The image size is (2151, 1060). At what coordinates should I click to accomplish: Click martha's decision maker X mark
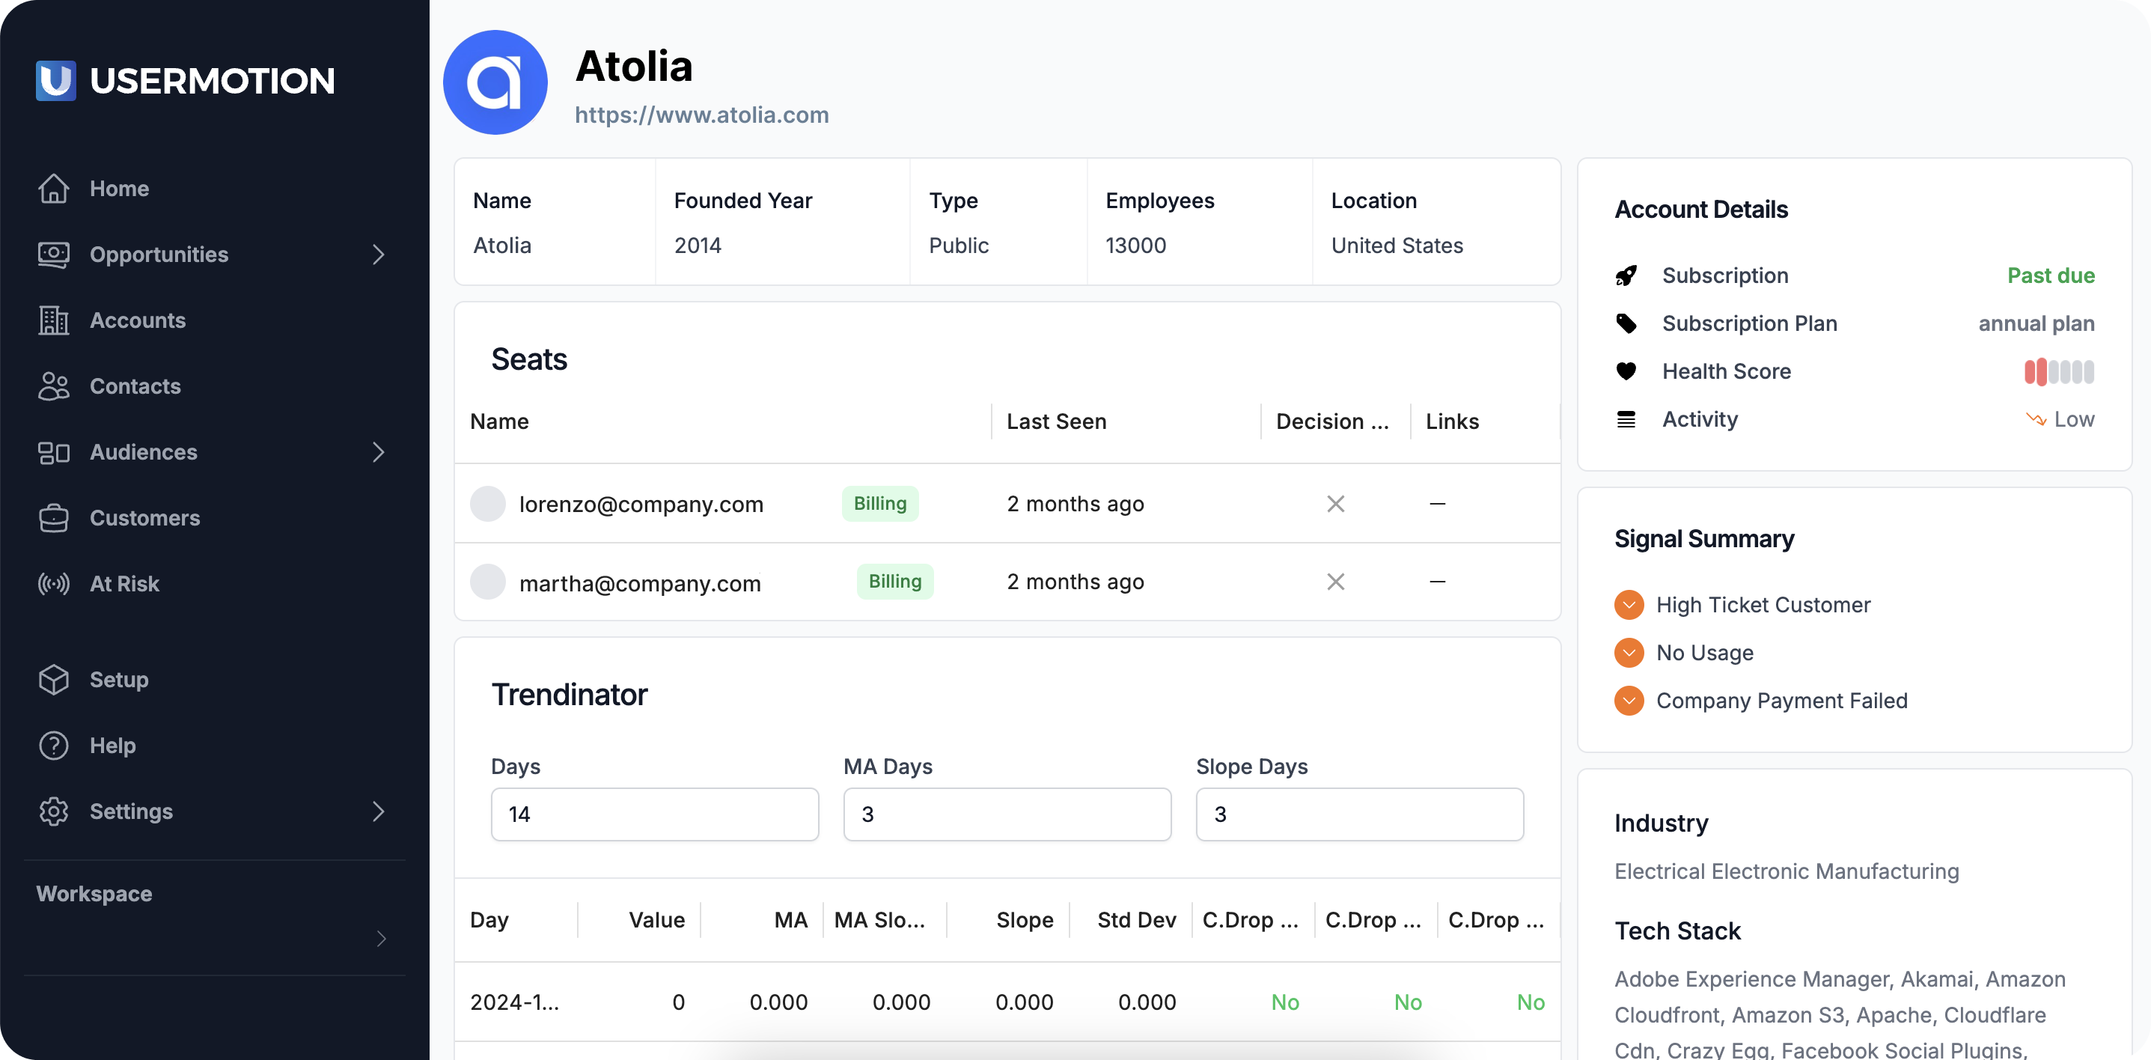(x=1335, y=582)
